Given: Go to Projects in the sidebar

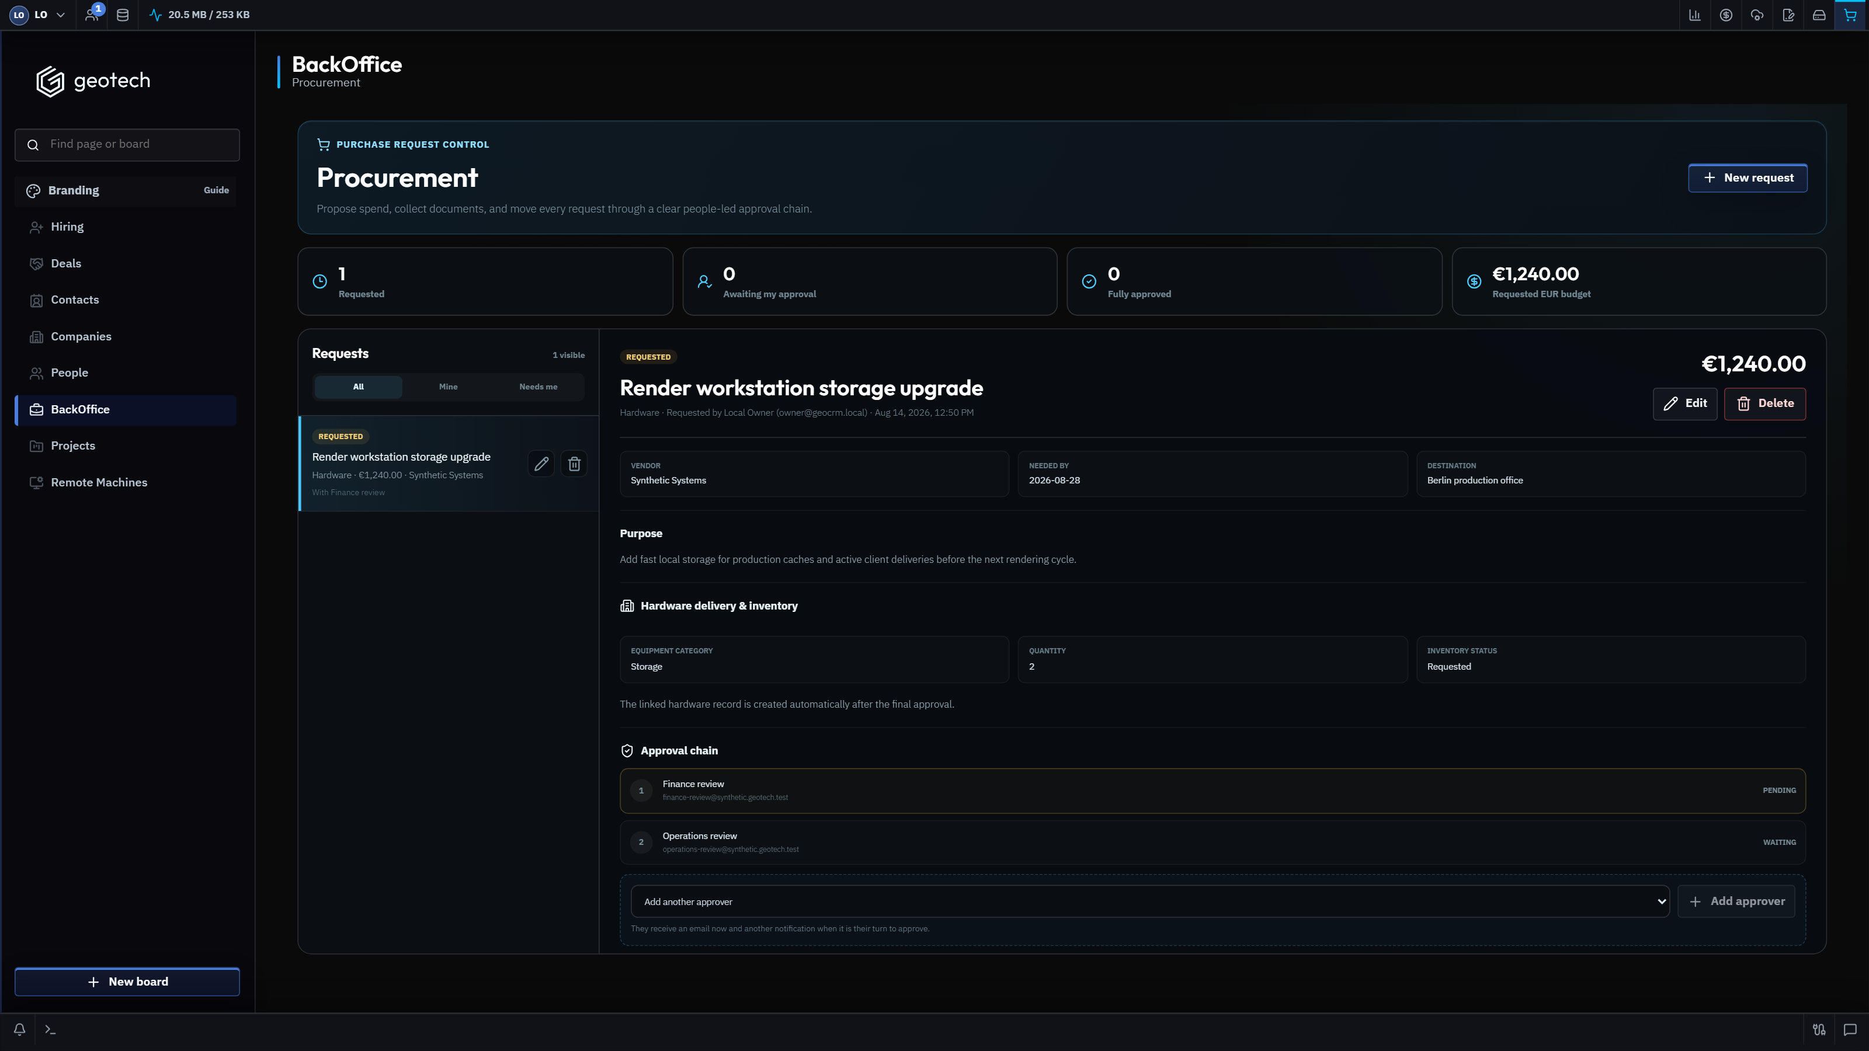Looking at the screenshot, I should [126, 446].
